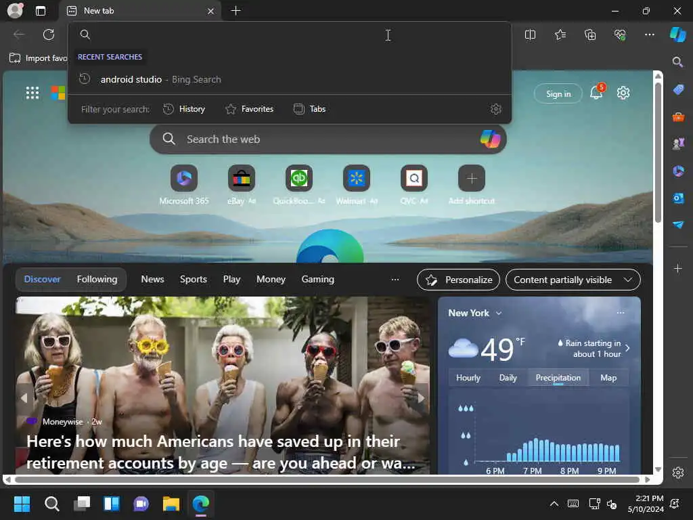
Task: Show more feed categories ellipsis
Action: click(395, 280)
